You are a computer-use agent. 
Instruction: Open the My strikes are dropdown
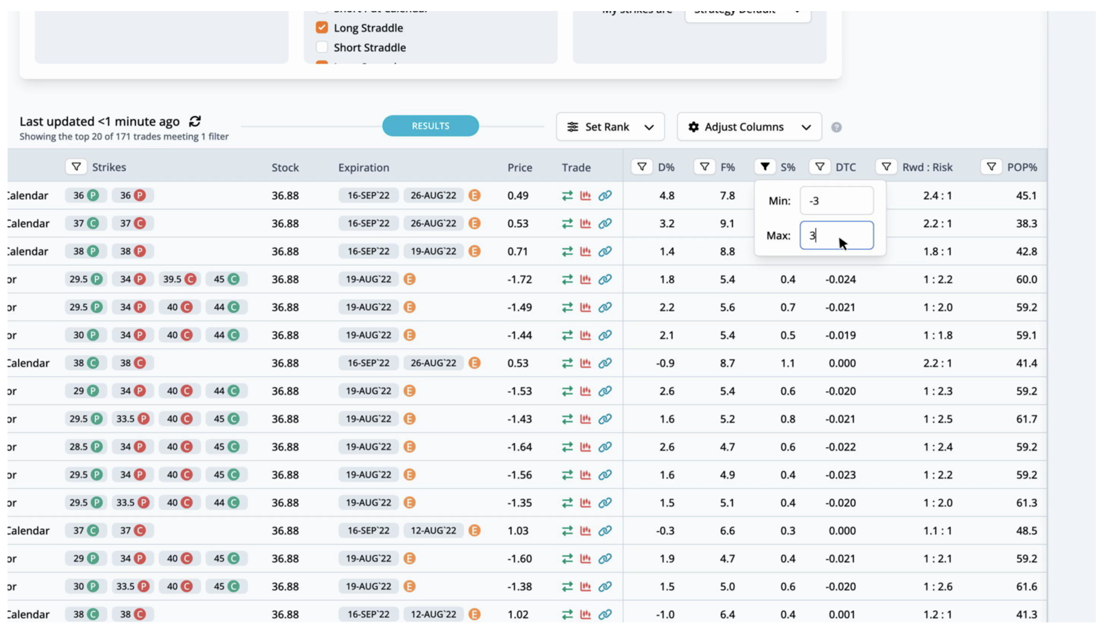point(747,13)
